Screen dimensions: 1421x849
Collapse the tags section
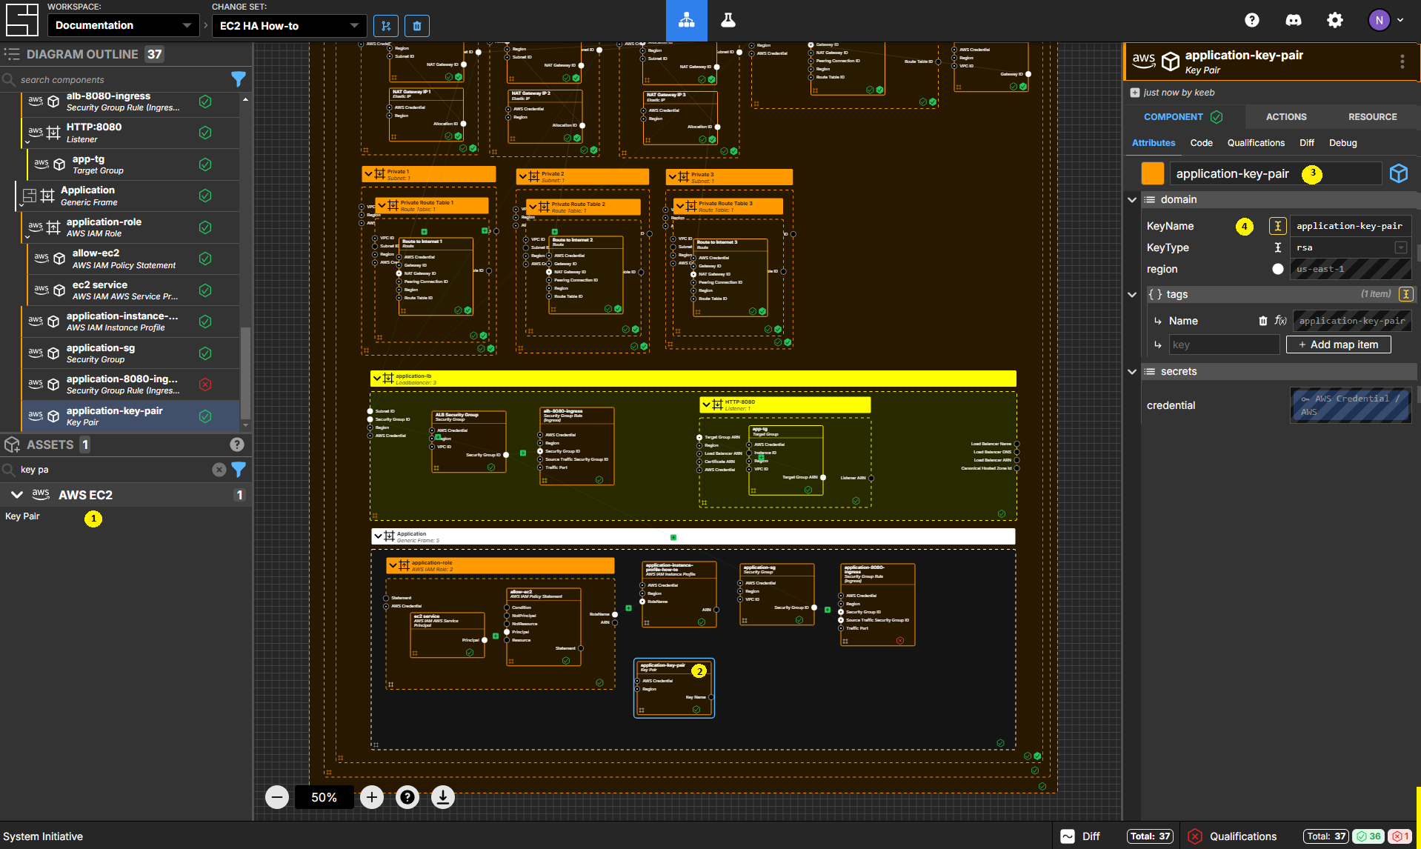[1132, 294]
